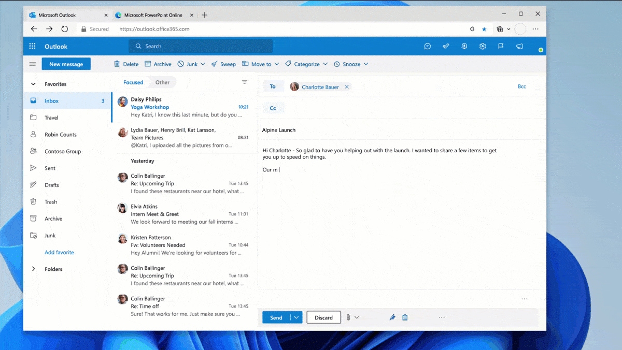Click the Add favorite link

point(59,252)
